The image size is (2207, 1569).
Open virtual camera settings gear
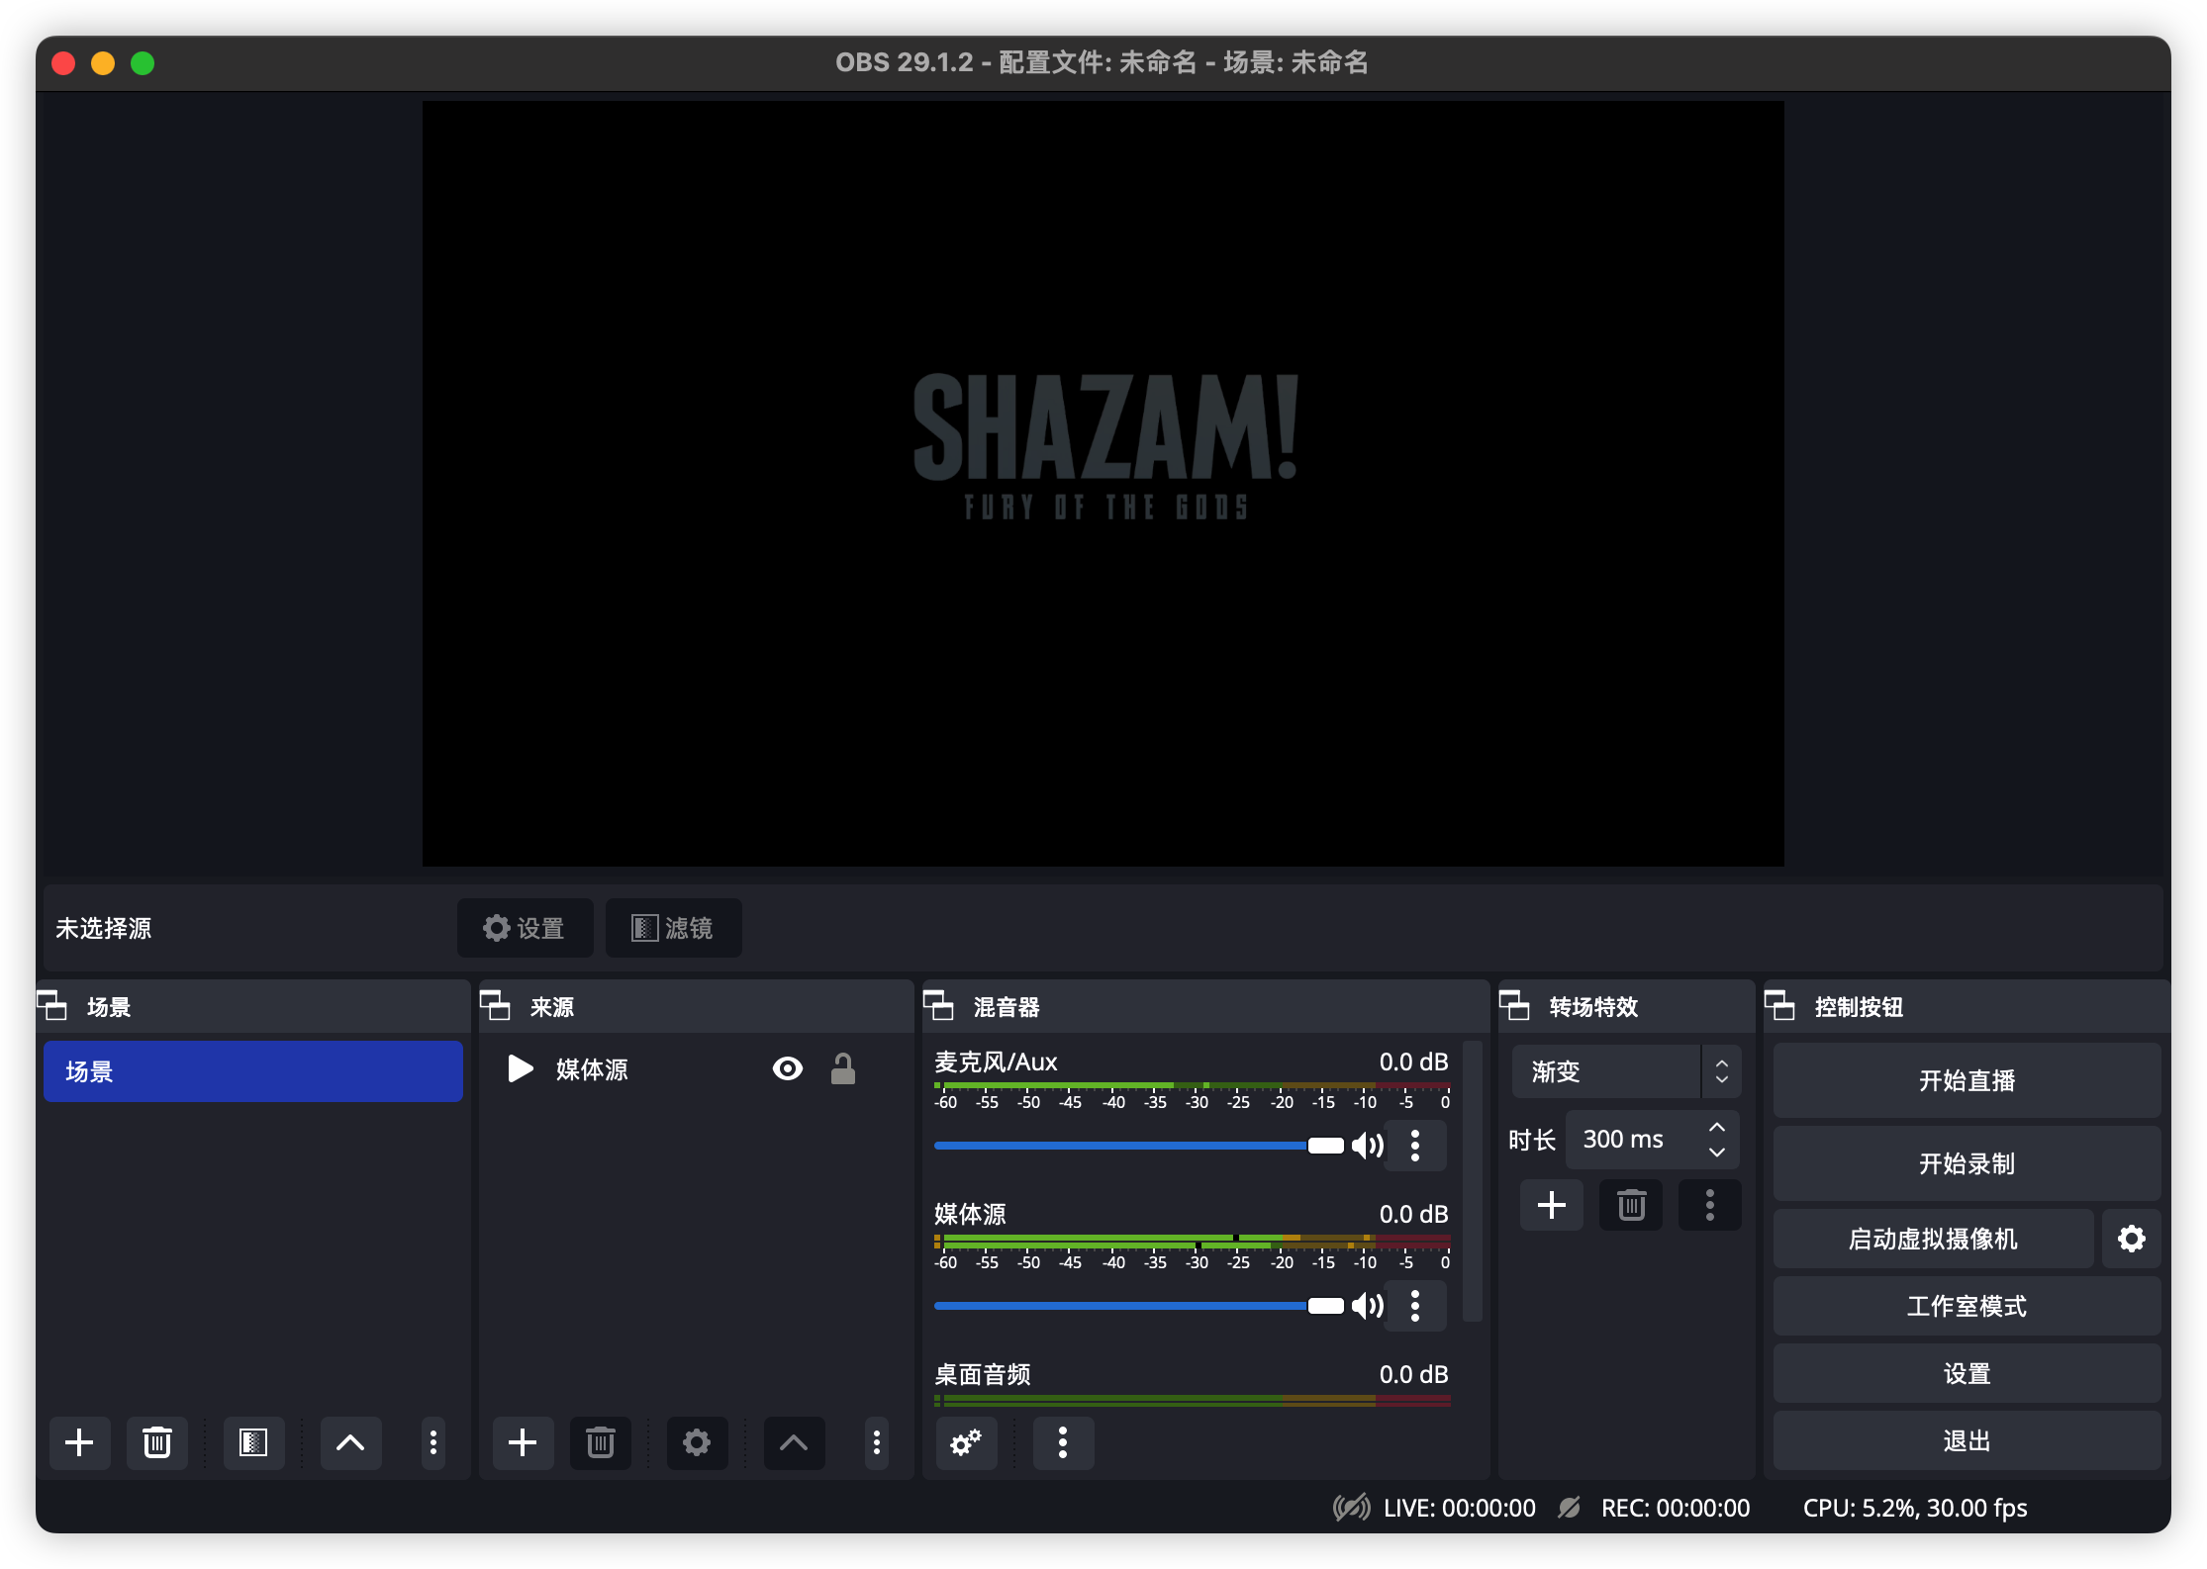(x=2132, y=1239)
